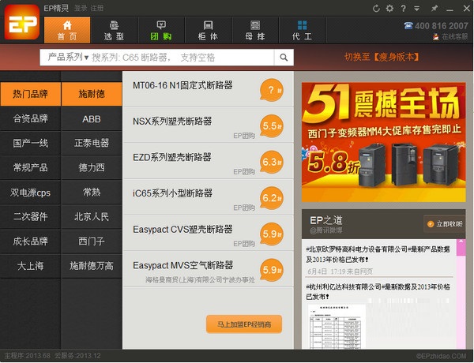The height and width of the screenshot is (363, 474).
Task: Open the 团购 group-buy tab
Action: pos(161,30)
